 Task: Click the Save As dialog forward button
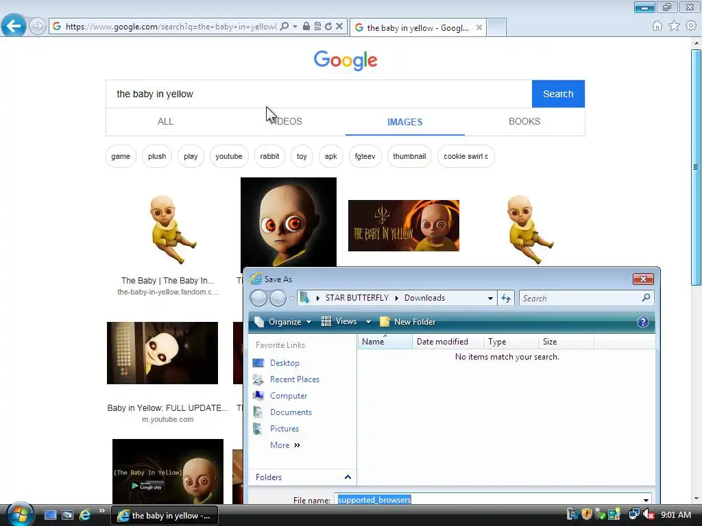278,298
